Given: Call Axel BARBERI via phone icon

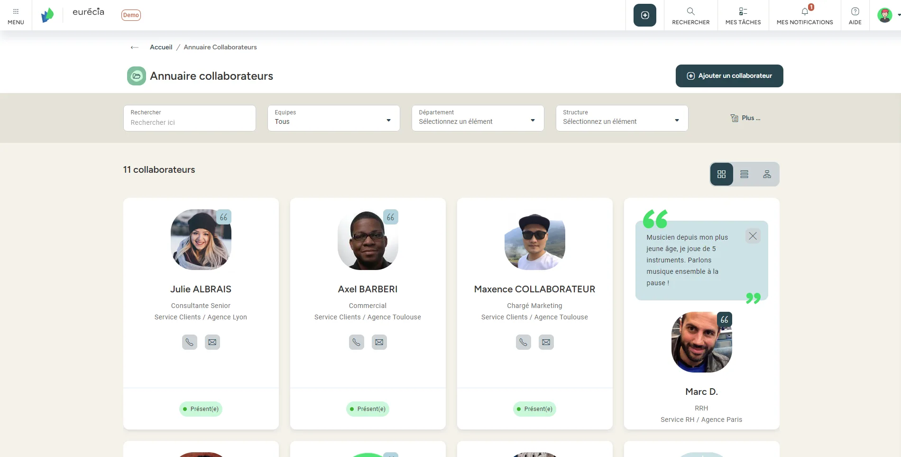Looking at the screenshot, I should tap(357, 342).
